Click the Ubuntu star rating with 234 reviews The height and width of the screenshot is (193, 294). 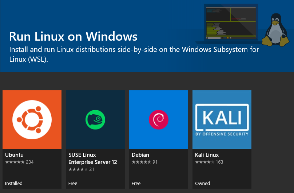(19, 162)
